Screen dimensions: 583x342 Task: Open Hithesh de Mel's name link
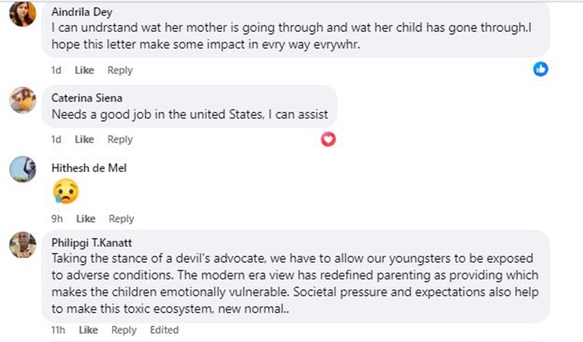(89, 168)
